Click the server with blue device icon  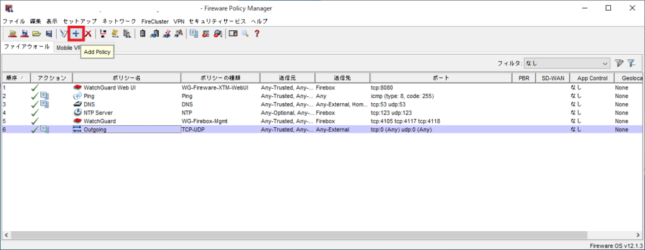(x=155, y=34)
